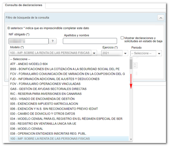Click the question mark help button beside NIF
169x146 pixels.
pos(53,41)
